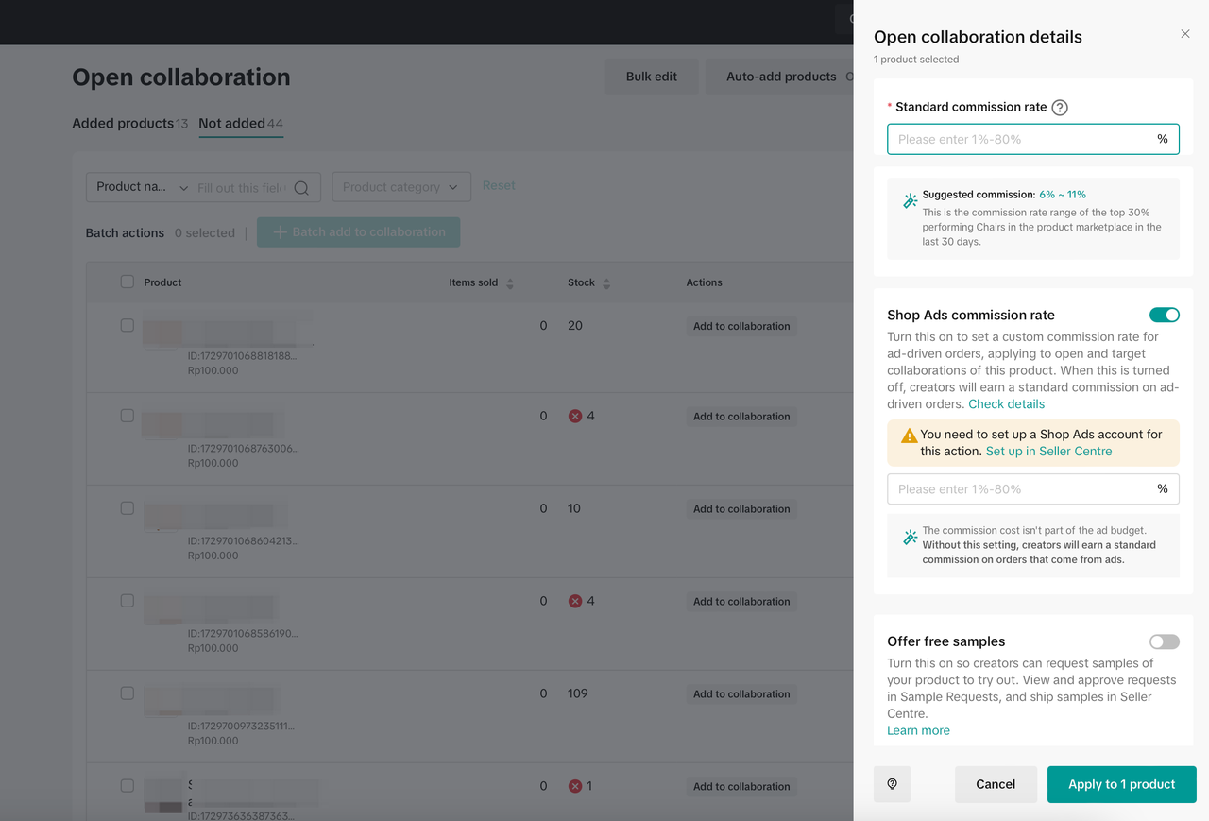The image size is (1209, 821).
Task: Enable the Offer free samples toggle
Action: [1164, 642]
